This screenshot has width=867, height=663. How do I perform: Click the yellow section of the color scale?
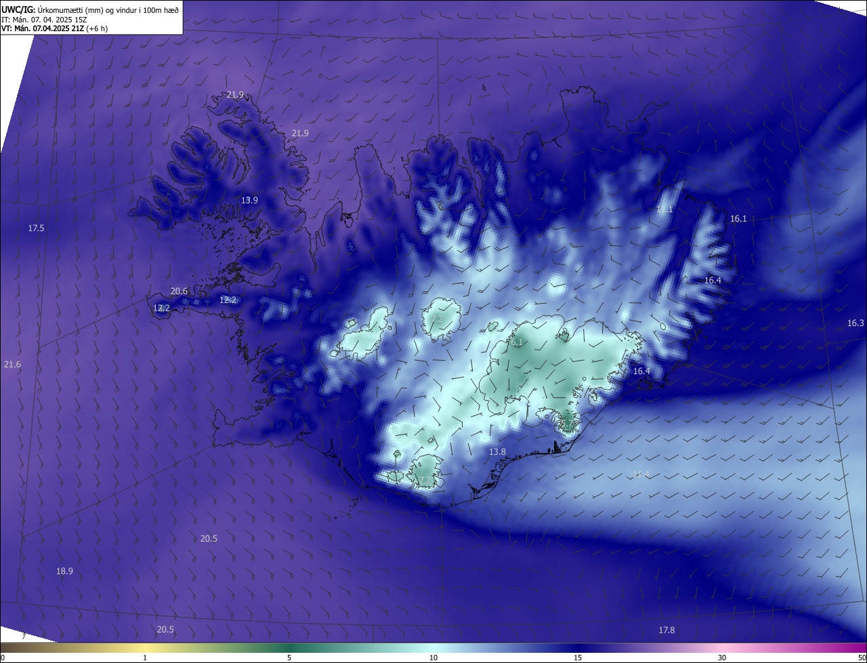146,647
